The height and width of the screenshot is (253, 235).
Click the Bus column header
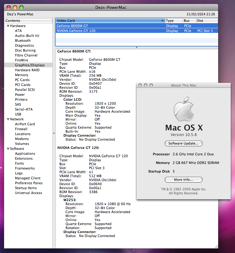pyautogui.click(x=190, y=21)
